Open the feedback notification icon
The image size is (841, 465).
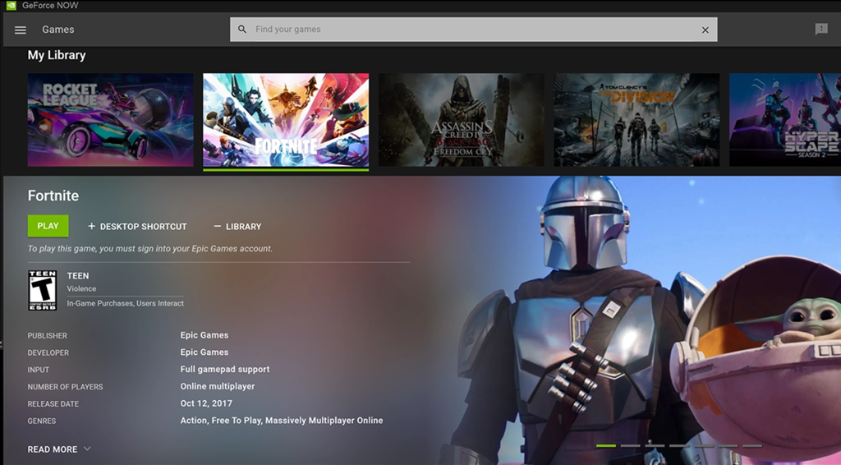821,30
